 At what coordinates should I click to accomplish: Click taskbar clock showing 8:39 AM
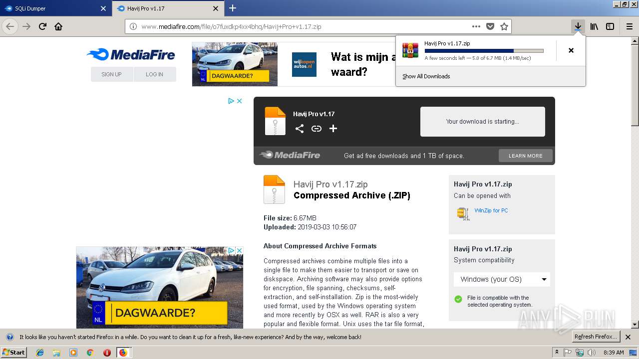coord(614,353)
